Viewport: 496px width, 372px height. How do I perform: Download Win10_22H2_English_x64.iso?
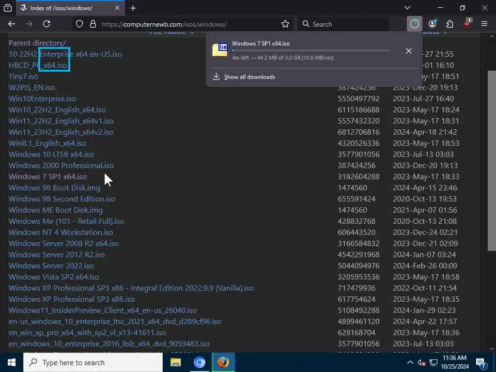click(x=57, y=110)
